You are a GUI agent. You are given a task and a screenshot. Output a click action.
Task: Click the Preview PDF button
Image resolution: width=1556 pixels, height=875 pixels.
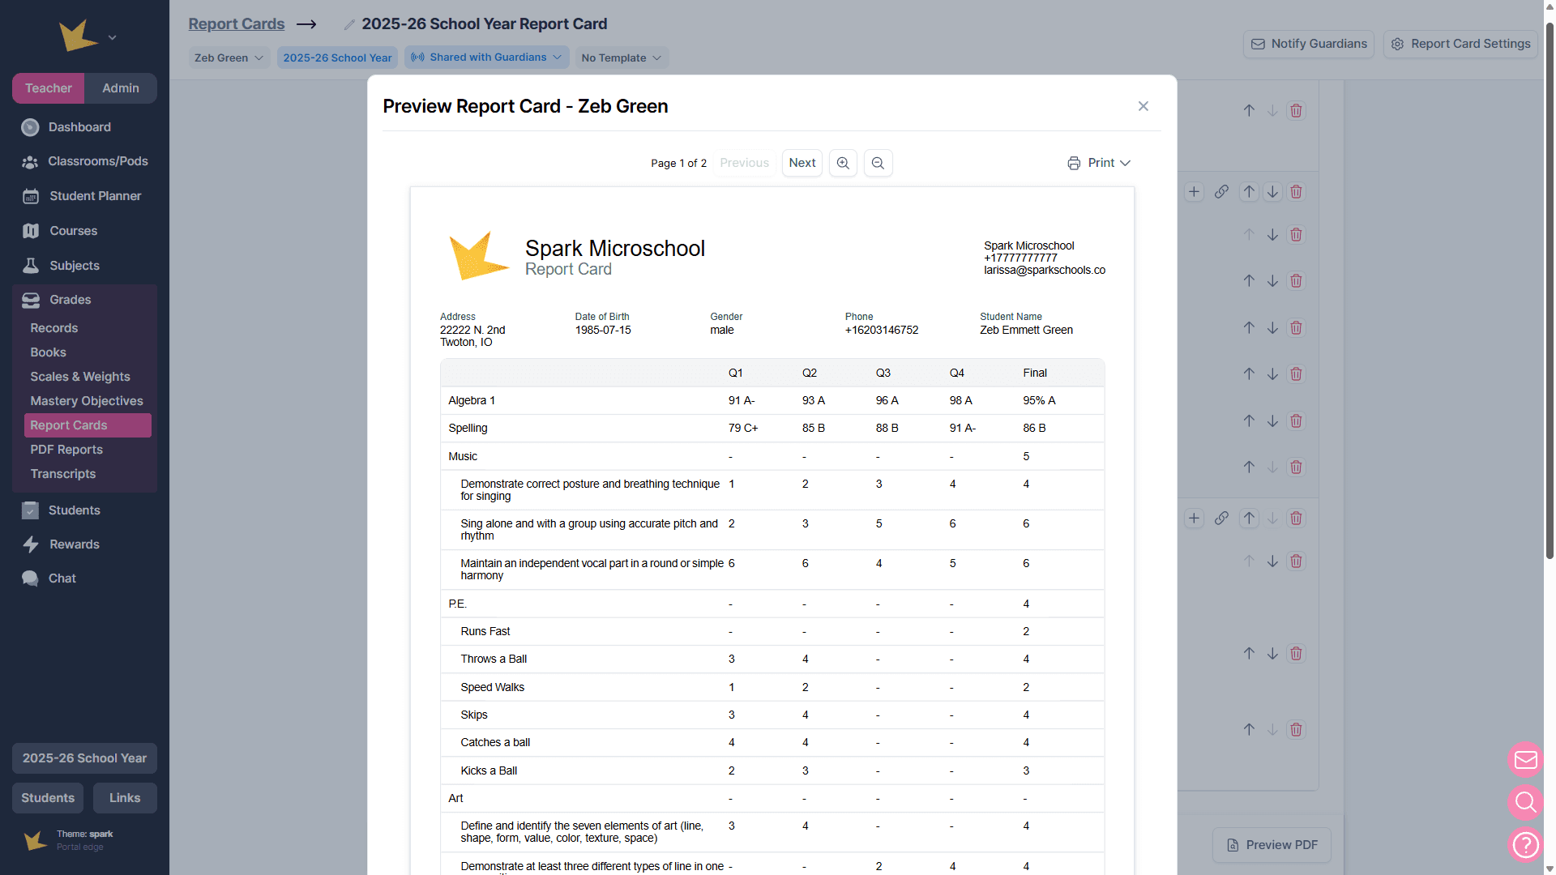tap(1272, 845)
